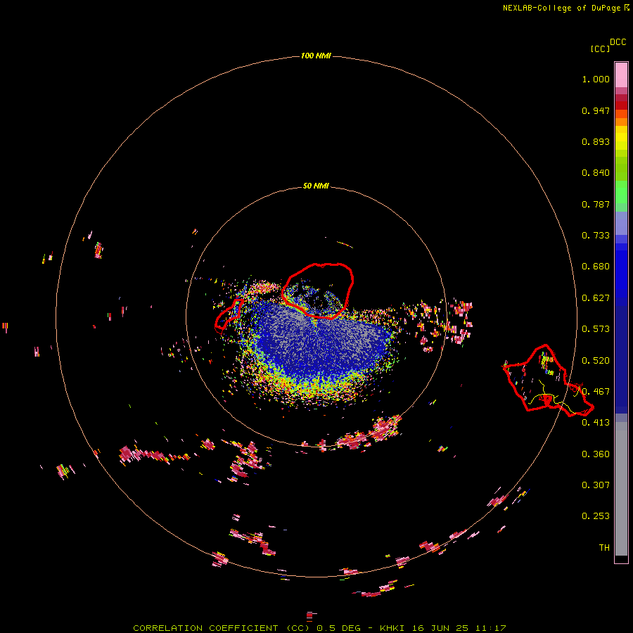The width and height of the screenshot is (633, 633).
Task: Click the 0.307 scale value
Action: (596, 485)
